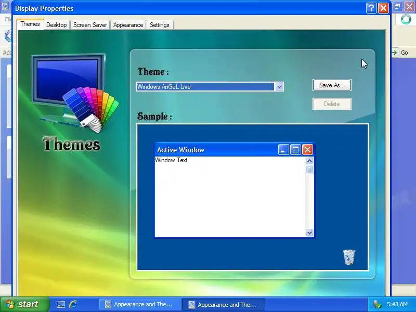Image resolution: width=416 pixels, height=312 pixels.
Task: Click the Recycle Bin in sample preview
Action: point(349,257)
